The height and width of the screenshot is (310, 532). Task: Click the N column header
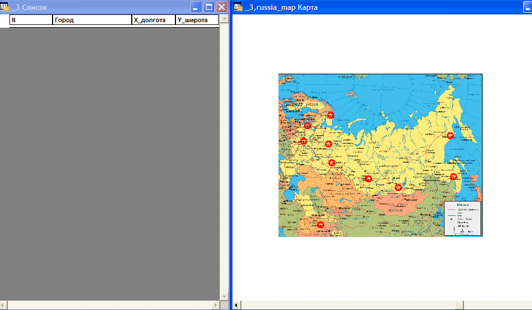(31, 20)
